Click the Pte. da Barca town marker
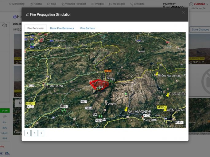This screenshot has height=157, width=210. pos(44,84)
